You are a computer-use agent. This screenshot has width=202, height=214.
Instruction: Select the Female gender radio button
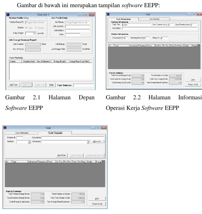pos(36,28)
